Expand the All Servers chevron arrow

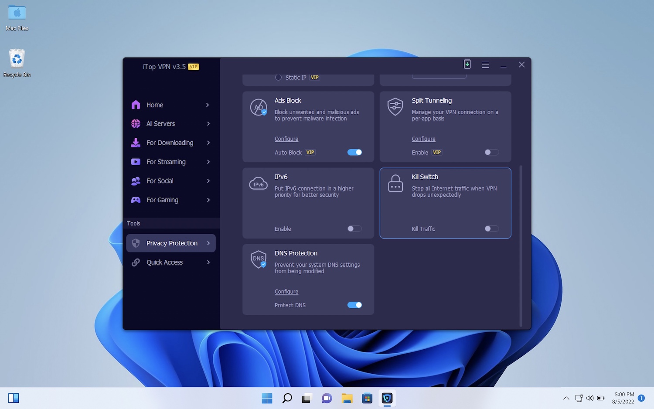point(208,124)
